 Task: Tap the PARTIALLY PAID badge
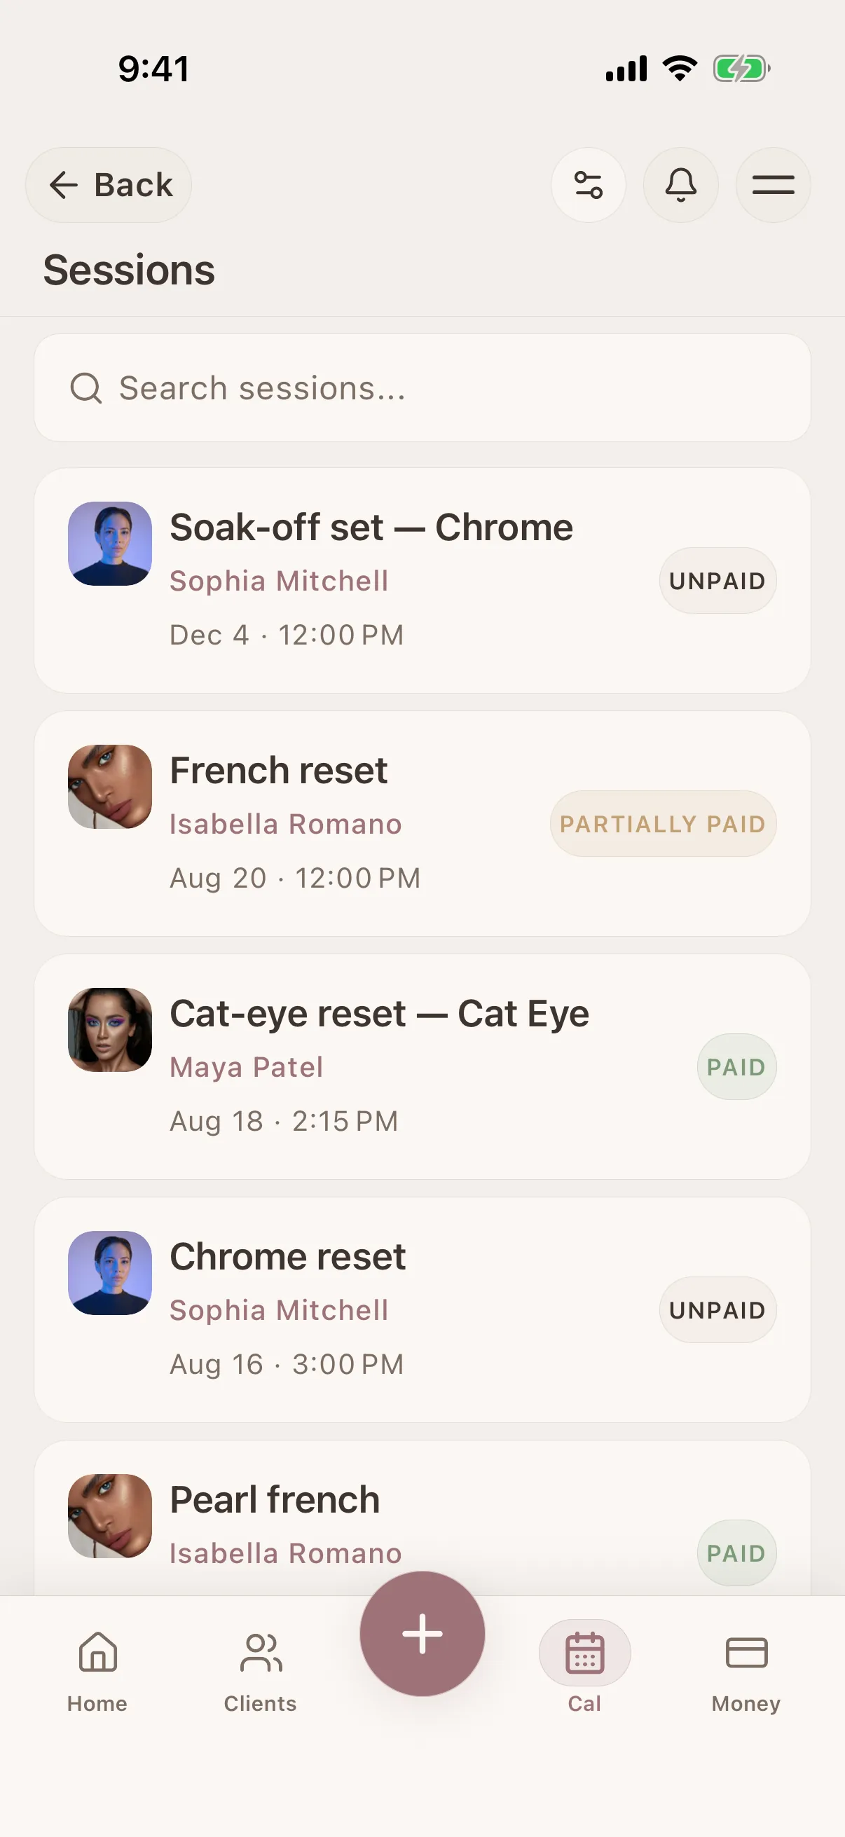(x=662, y=824)
